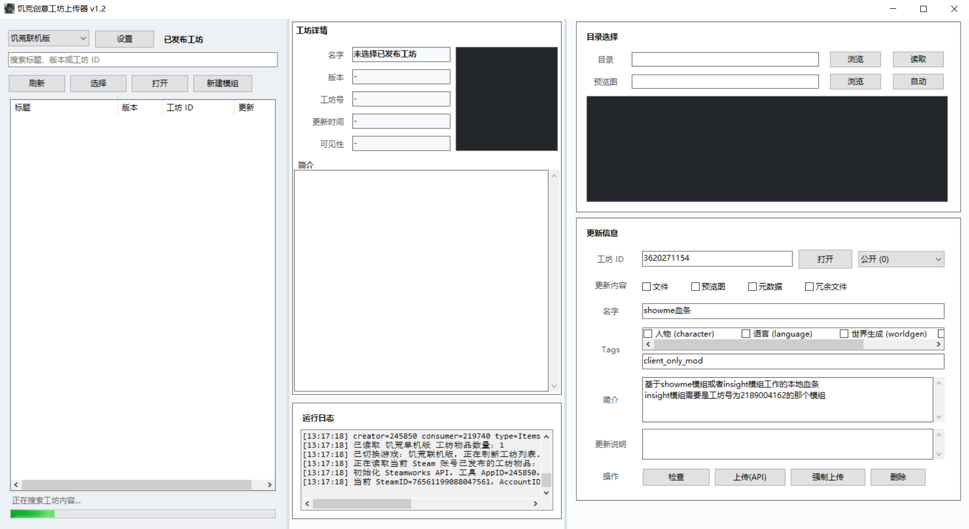Click the 新建模组 button
The width and height of the screenshot is (969, 529).
tap(222, 83)
